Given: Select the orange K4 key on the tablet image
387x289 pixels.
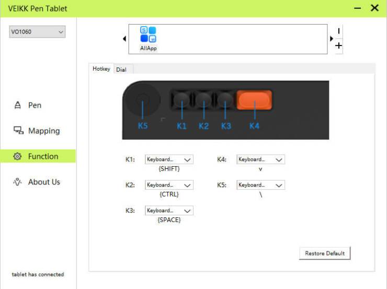Looking at the screenshot, I should pos(254,100).
